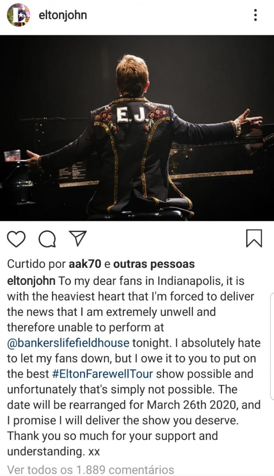Click the caption's closing line ending in xx

pyautogui.click(x=53, y=451)
